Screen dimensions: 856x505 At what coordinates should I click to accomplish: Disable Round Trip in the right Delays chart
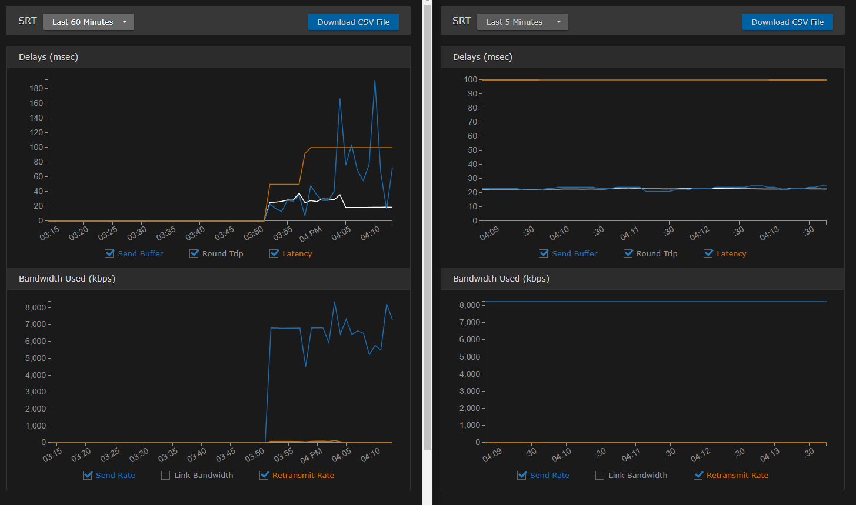pos(628,253)
